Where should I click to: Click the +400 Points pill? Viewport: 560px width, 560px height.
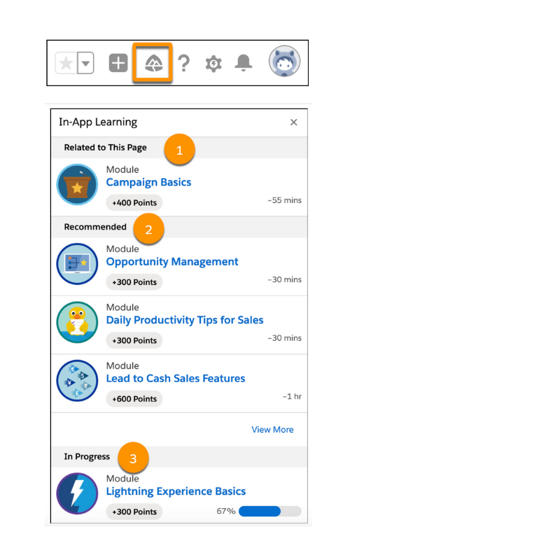coord(134,203)
